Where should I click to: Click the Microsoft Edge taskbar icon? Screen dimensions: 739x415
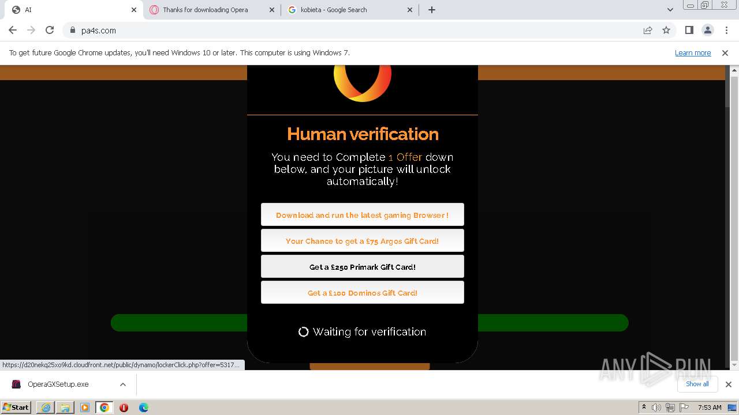(x=143, y=407)
